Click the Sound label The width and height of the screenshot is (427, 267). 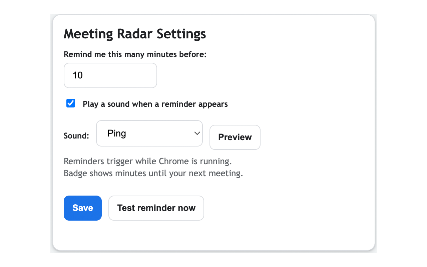click(76, 136)
